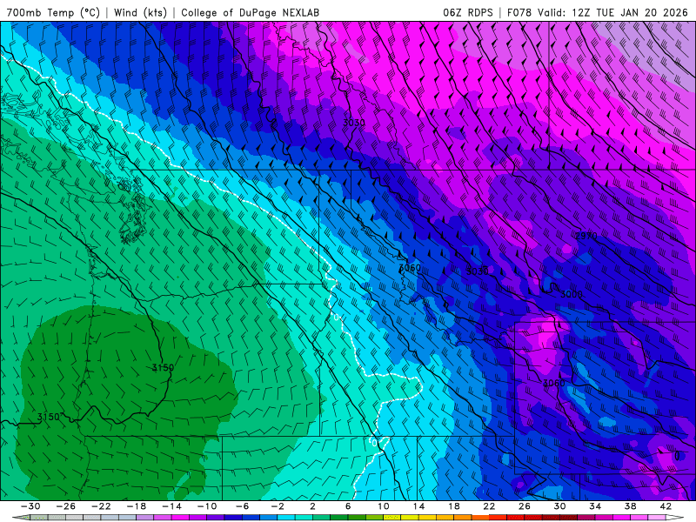696x522 pixels.
Task: Click the "Wind (kts)" header text
Action: point(140,12)
